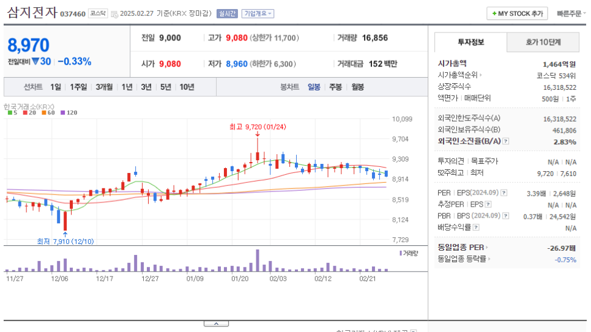Add stock via MY STOCK 추가 button
The image size is (591, 332).
click(517, 13)
